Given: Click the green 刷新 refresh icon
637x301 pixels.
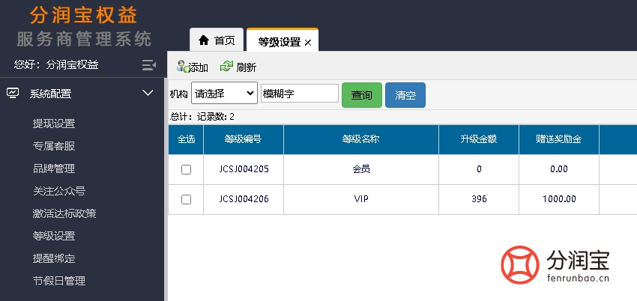Looking at the screenshot, I should 226,67.
